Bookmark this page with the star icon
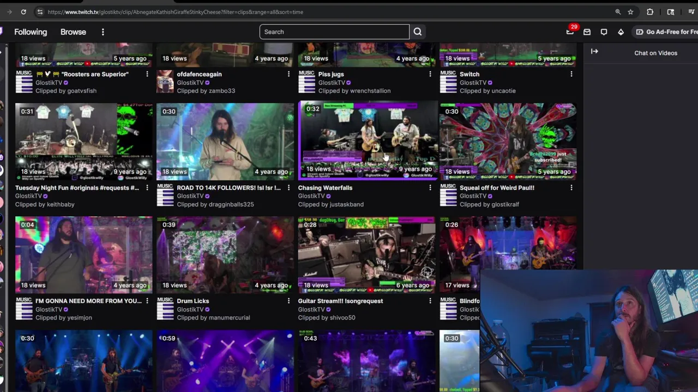This screenshot has width=698, height=392. point(630,12)
